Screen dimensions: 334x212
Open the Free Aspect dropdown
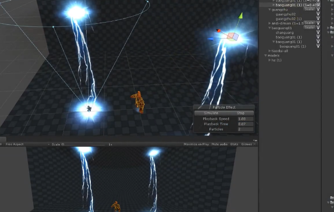point(27,144)
